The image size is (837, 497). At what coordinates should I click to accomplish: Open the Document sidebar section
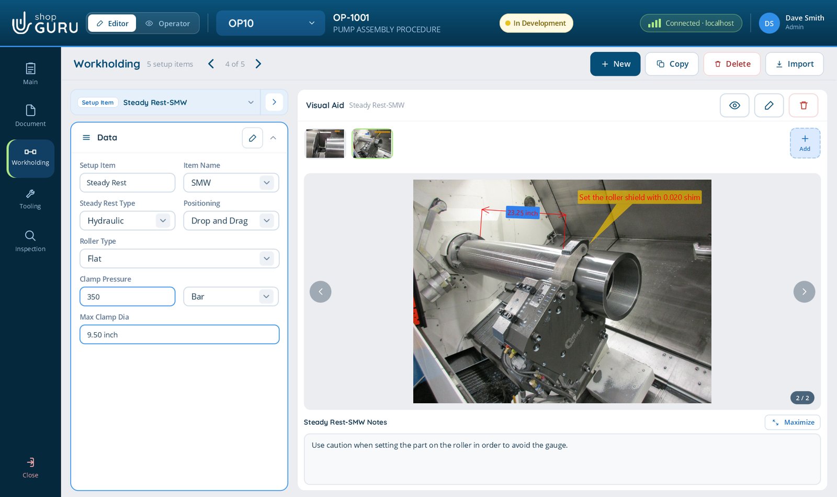tap(30, 116)
